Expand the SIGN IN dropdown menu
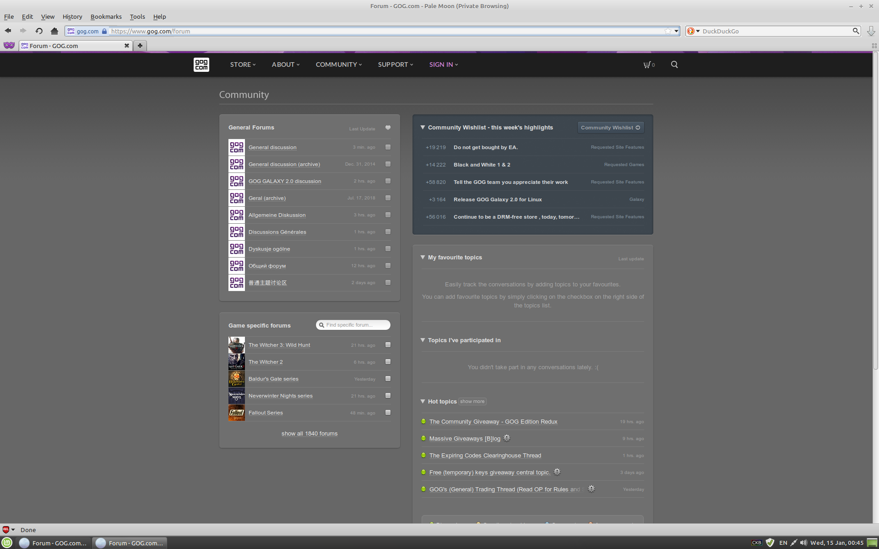The height and width of the screenshot is (549, 879). tap(444, 65)
